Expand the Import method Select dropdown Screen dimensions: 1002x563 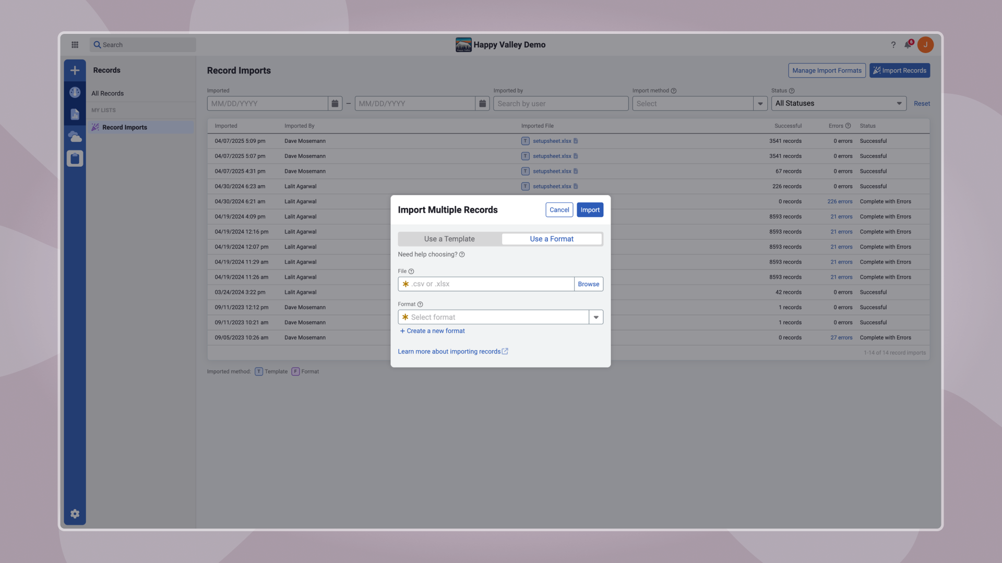[x=760, y=104]
